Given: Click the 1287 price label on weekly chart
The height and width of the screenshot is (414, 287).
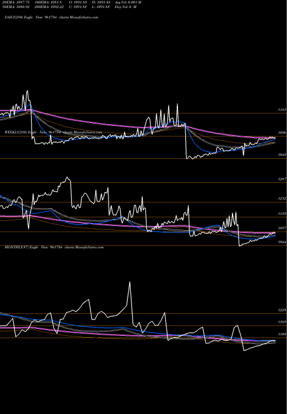Looking at the screenshot, I should pyautogui.click(x=282, y=179).
